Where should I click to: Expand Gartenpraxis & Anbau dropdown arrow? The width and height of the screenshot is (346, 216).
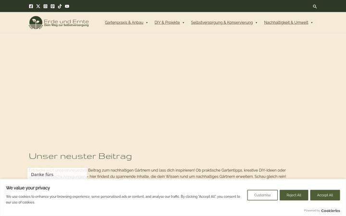click(147, 23)
